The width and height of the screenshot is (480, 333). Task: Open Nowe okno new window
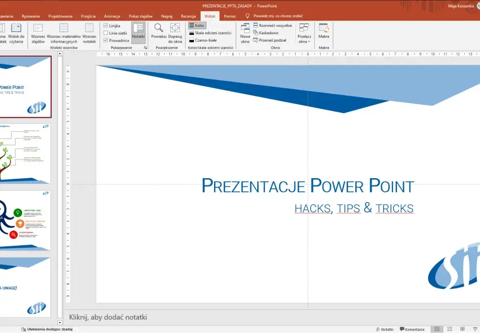point(245,34)
